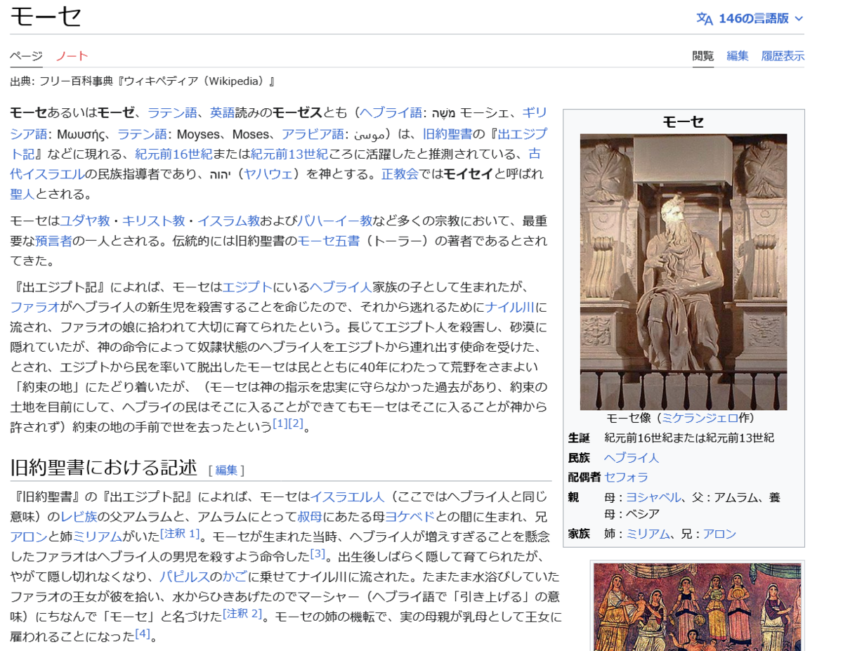This screenshot has height=651, width=843.
Task: Open the パピルス link
Action: [185, 577]
